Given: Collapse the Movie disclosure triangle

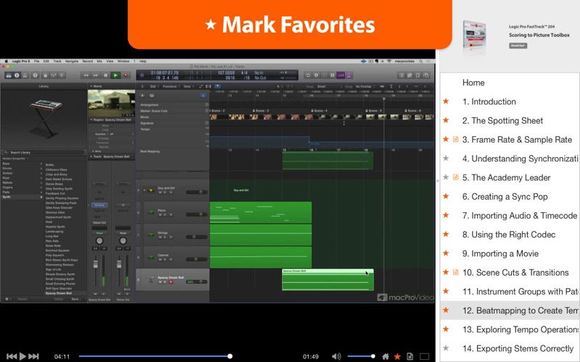Looking at the screenshot, I should click(x=91, y=86).
